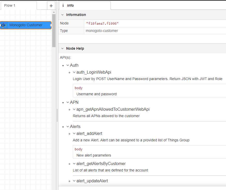Click the Monogoto Customer node output port
The width and height of the screenshot is (226, 190).
(51, 25)
